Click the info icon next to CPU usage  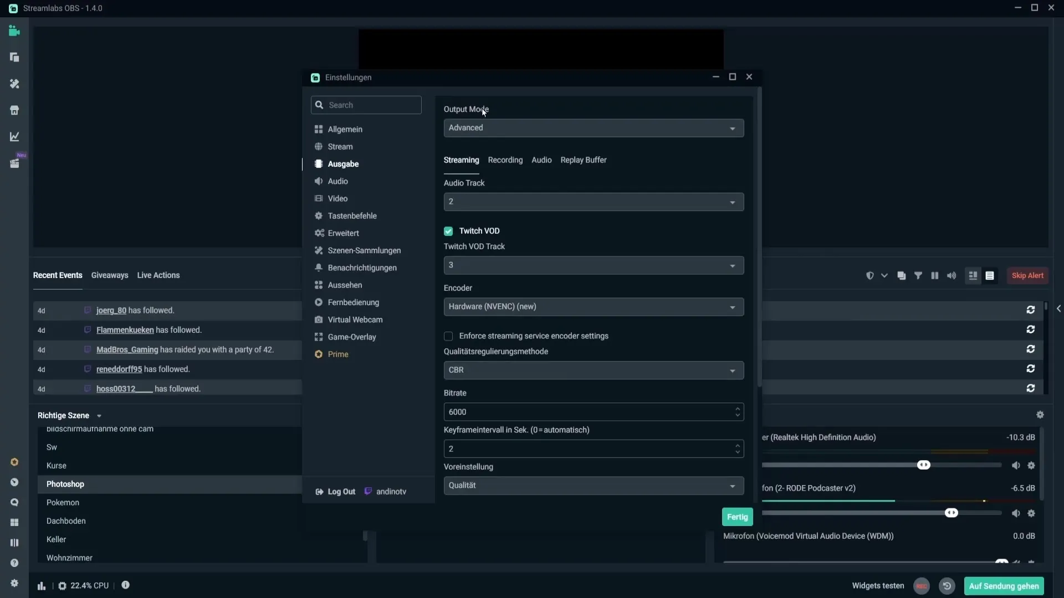(x=126, y=585)
